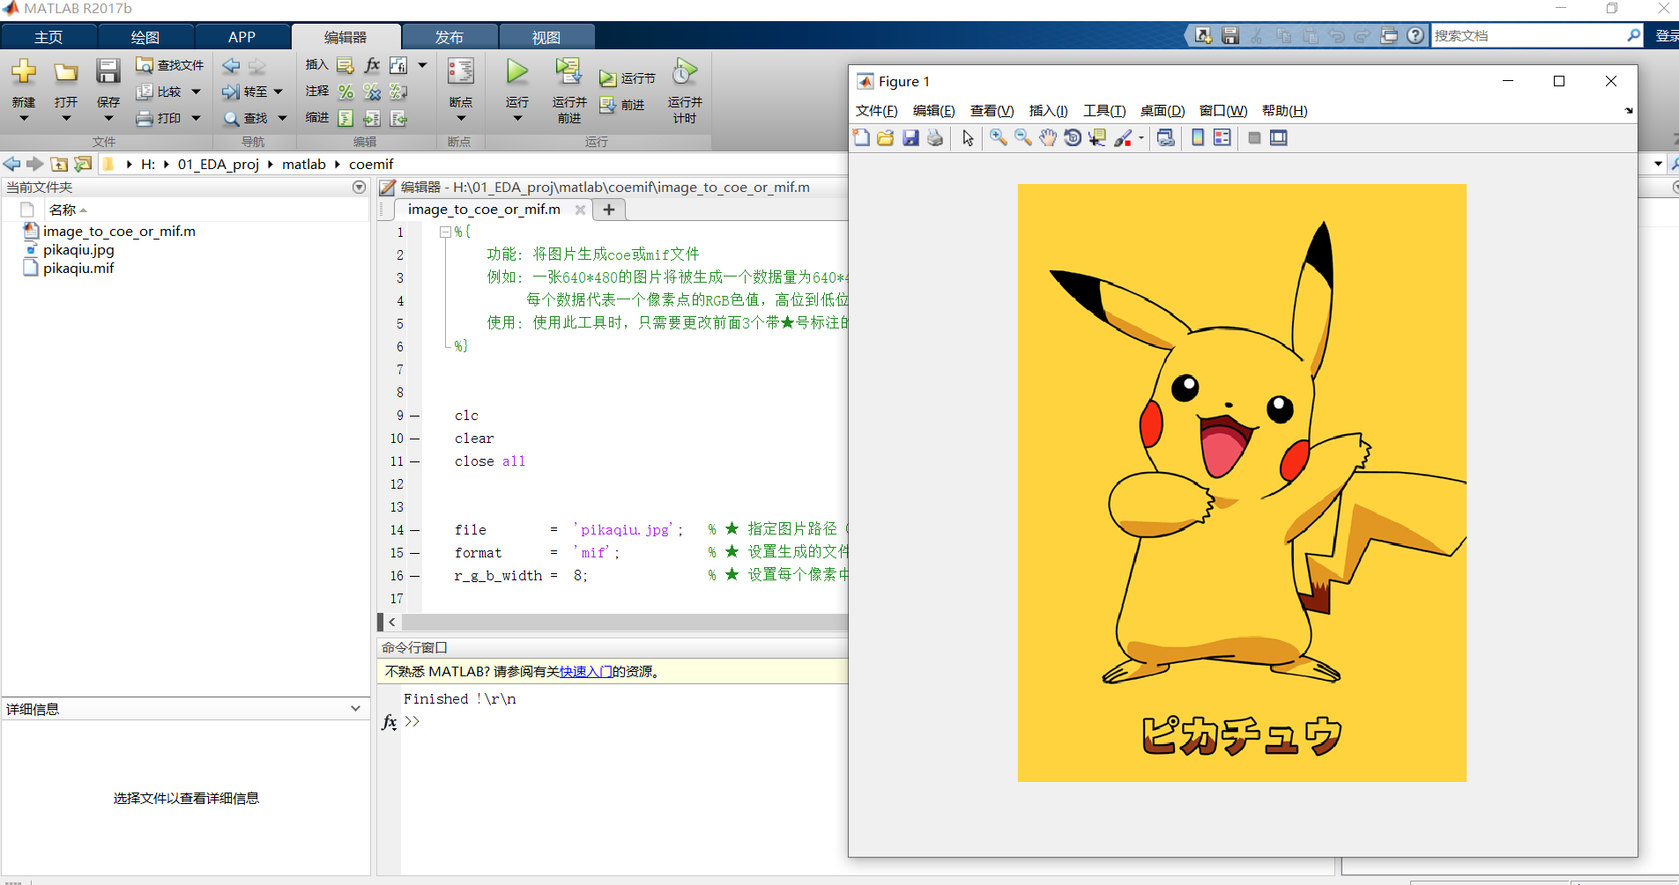The image size is (1679, 885).
Task: Select the Zoom In tool in Figure 1
Action: point(998,138)
